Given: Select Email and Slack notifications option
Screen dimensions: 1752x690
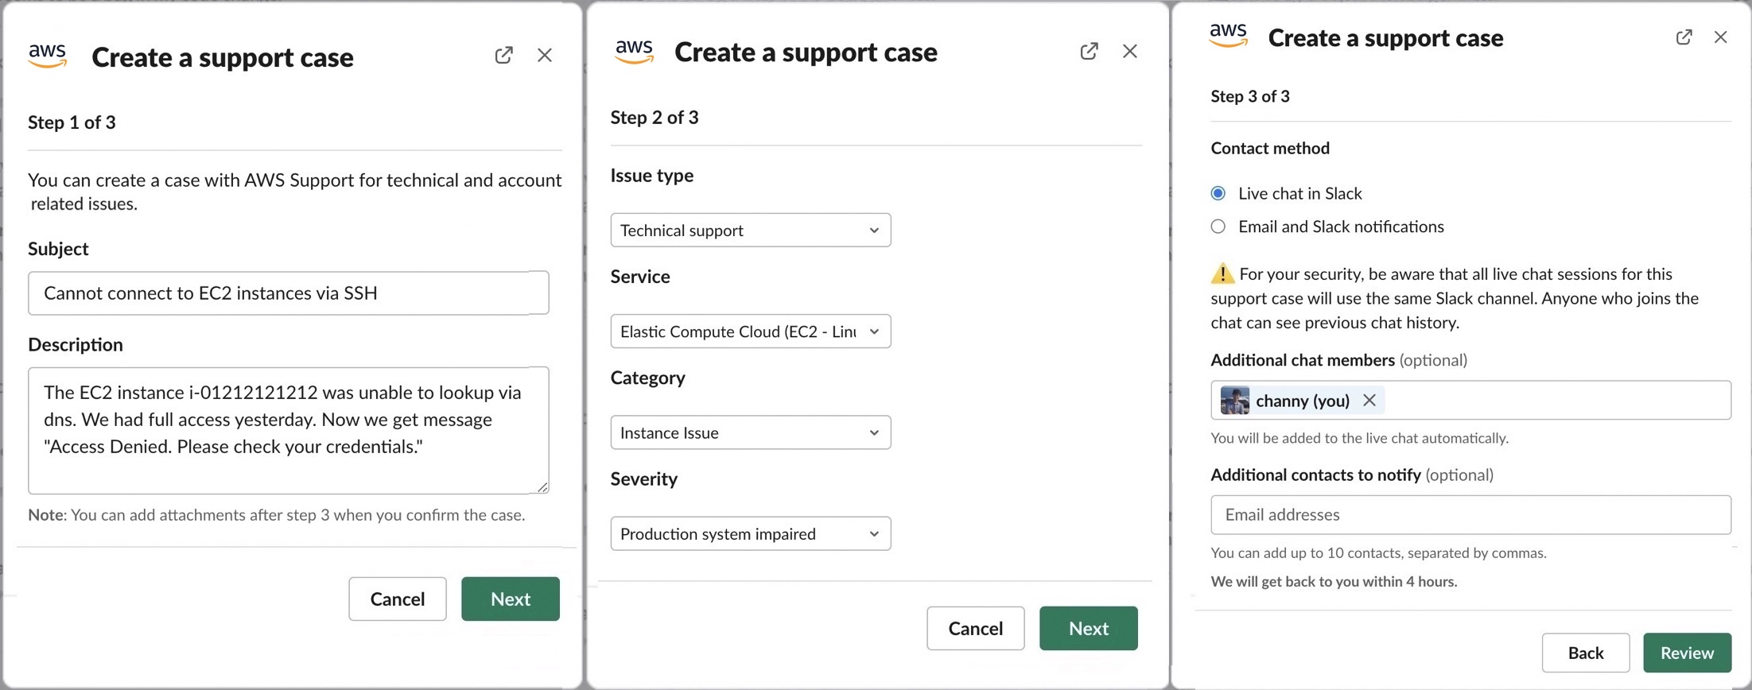Looking at the screenshot, I should point(1218,227).
